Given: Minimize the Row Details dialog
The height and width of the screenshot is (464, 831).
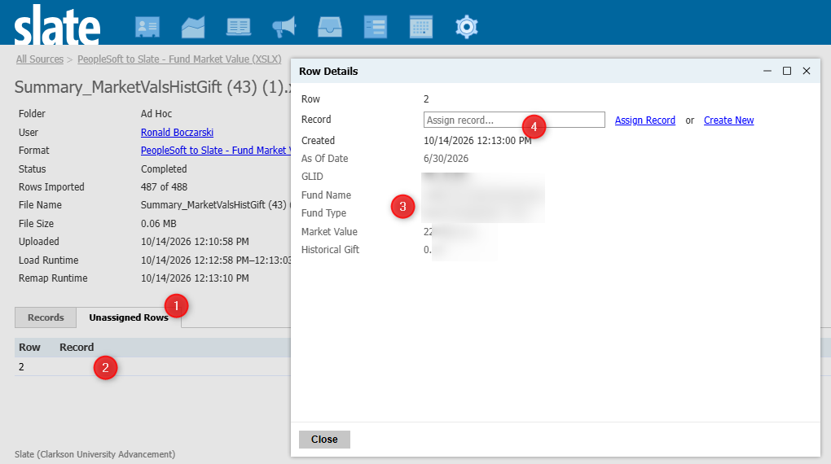Looking at the screenshot, I should (x=767, y=71).
